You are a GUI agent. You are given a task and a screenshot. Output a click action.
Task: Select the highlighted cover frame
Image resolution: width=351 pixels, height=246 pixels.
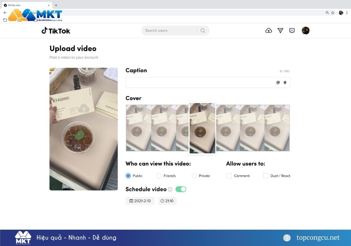(202, 128)
